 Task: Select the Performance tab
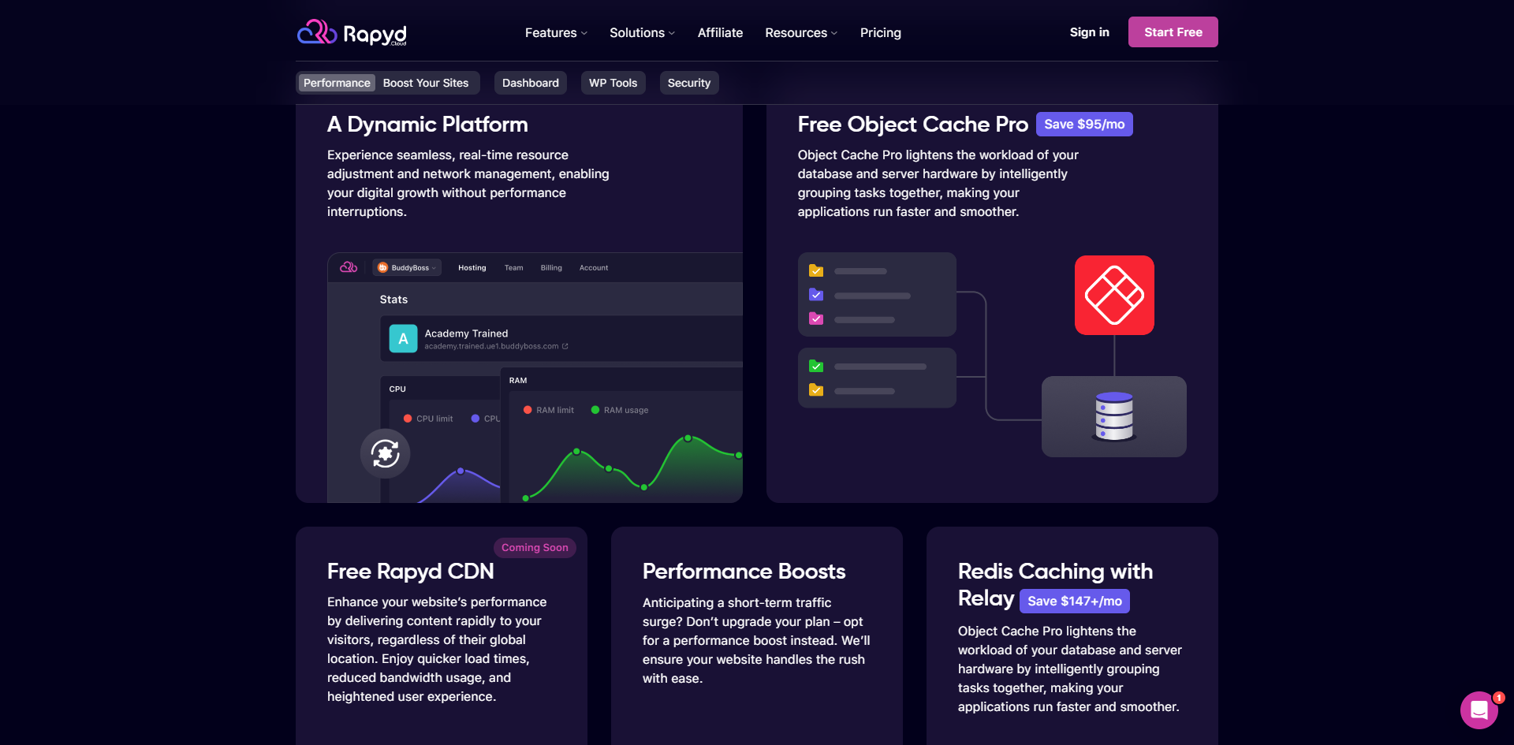337,83
